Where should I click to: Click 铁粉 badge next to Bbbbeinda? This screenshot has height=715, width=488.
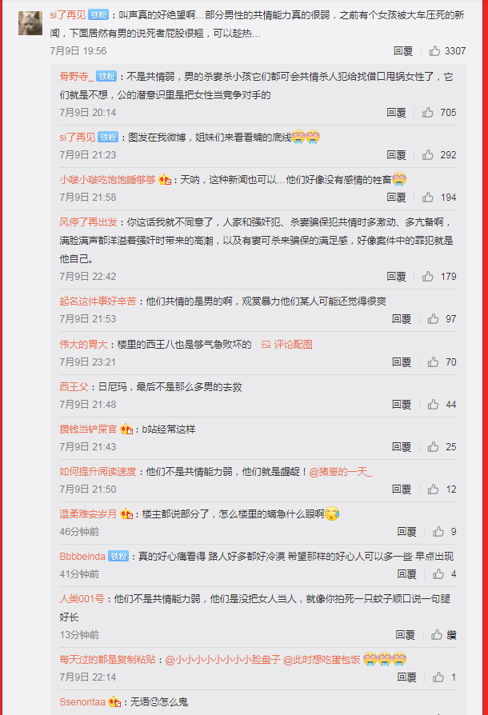[x=118, y=557]
